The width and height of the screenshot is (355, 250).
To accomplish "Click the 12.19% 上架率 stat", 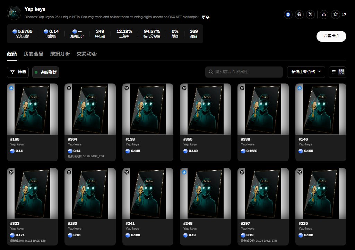I will 124,34.
